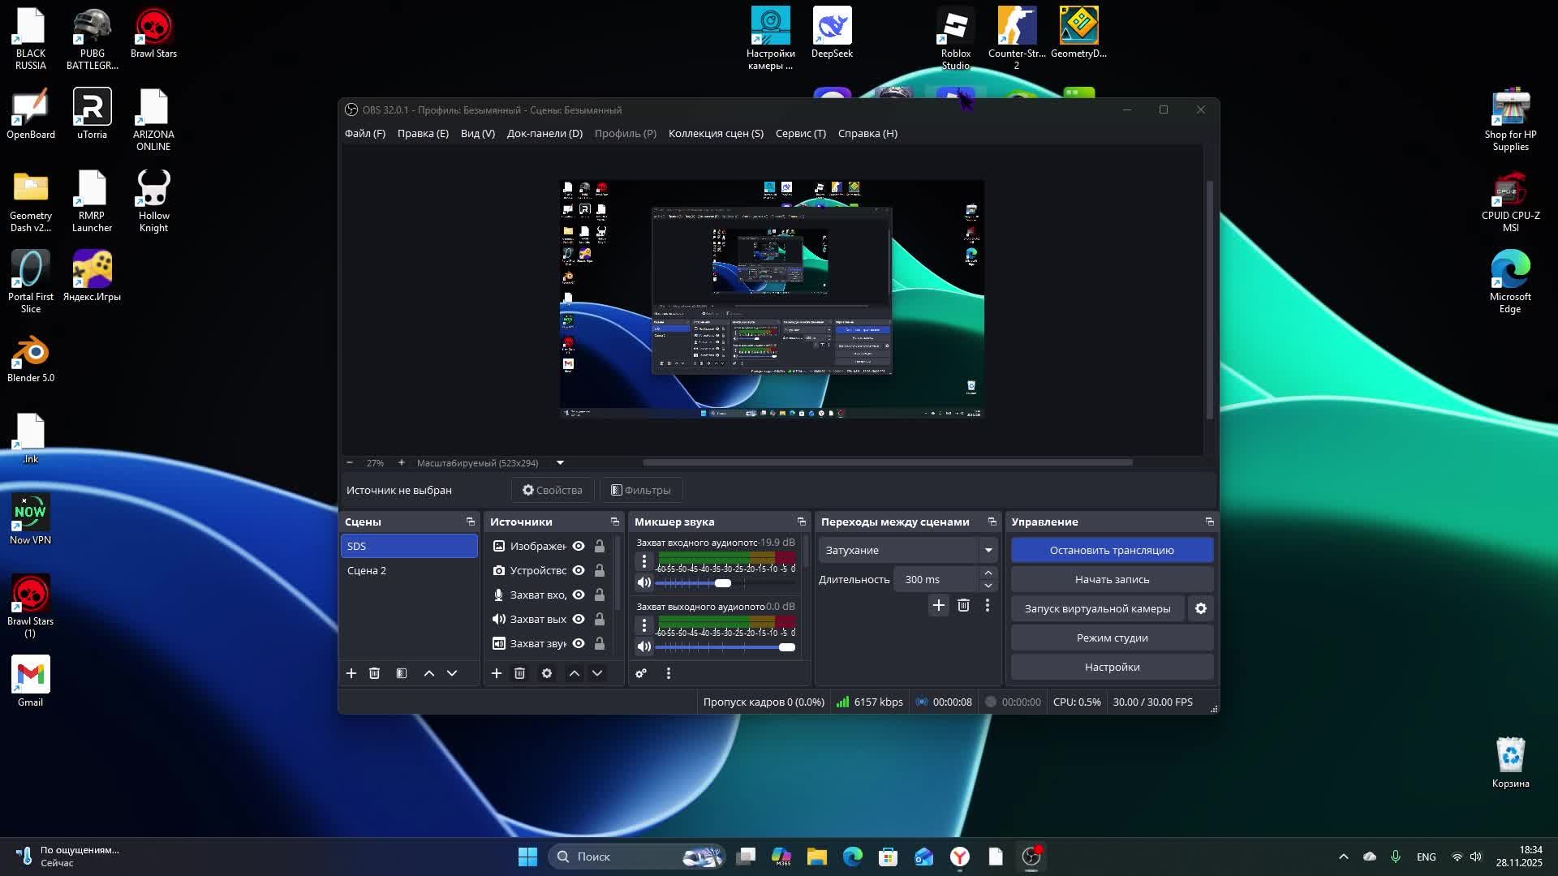Open virtual camera settings gear
Viewport: 1558px width, 876px height.
[1201, 608]
